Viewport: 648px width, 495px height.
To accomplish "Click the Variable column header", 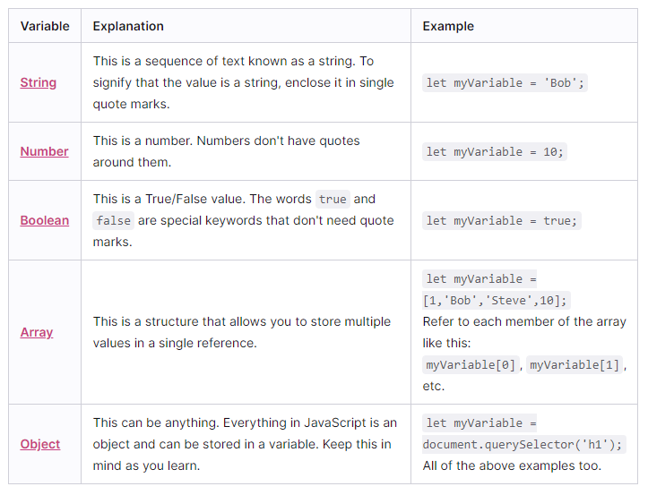I will pyautogui.click(x=45, y=26).
